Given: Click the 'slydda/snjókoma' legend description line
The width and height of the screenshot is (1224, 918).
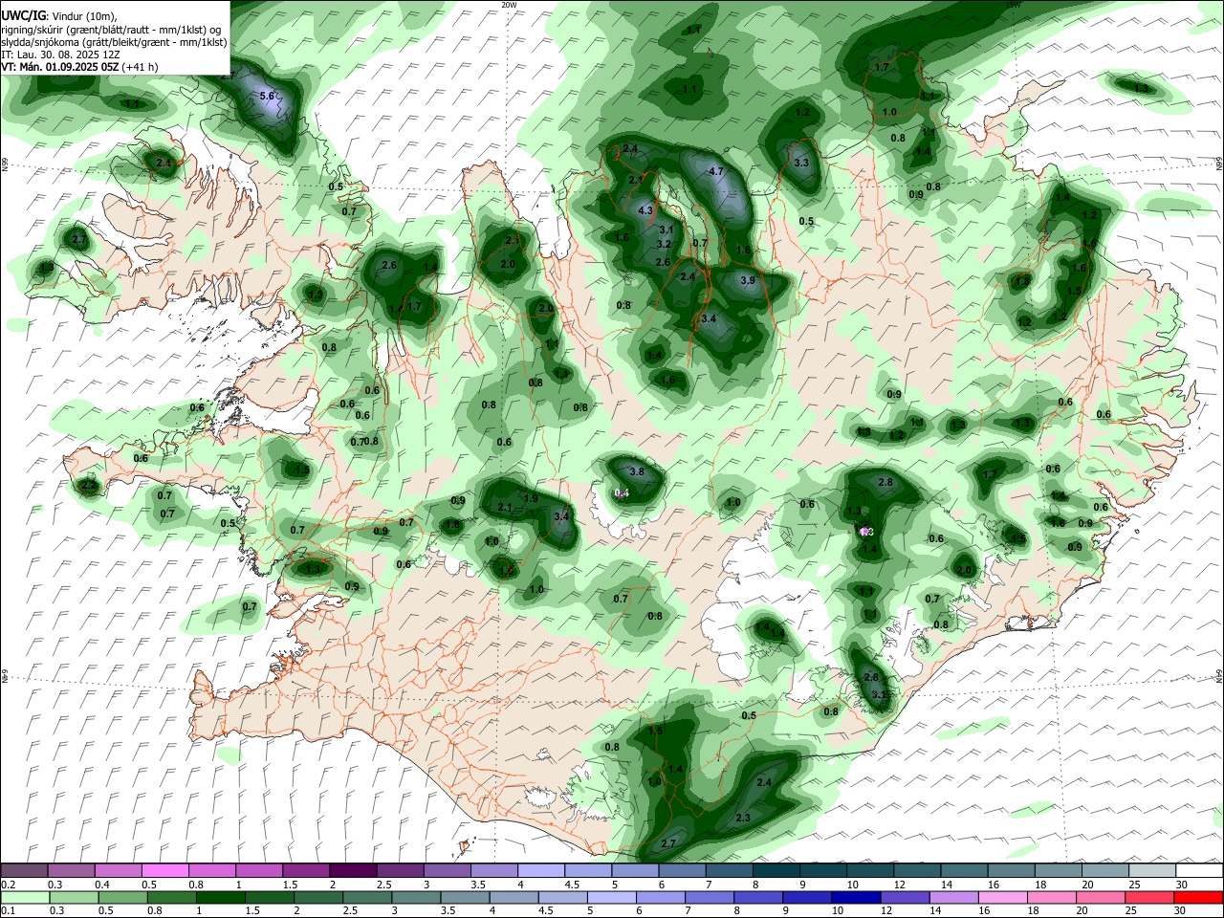Looking at the screenshot, I should tap(115, 42).
